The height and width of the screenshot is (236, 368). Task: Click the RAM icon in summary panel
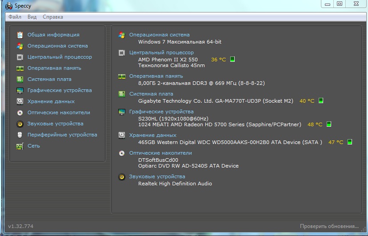122,76
